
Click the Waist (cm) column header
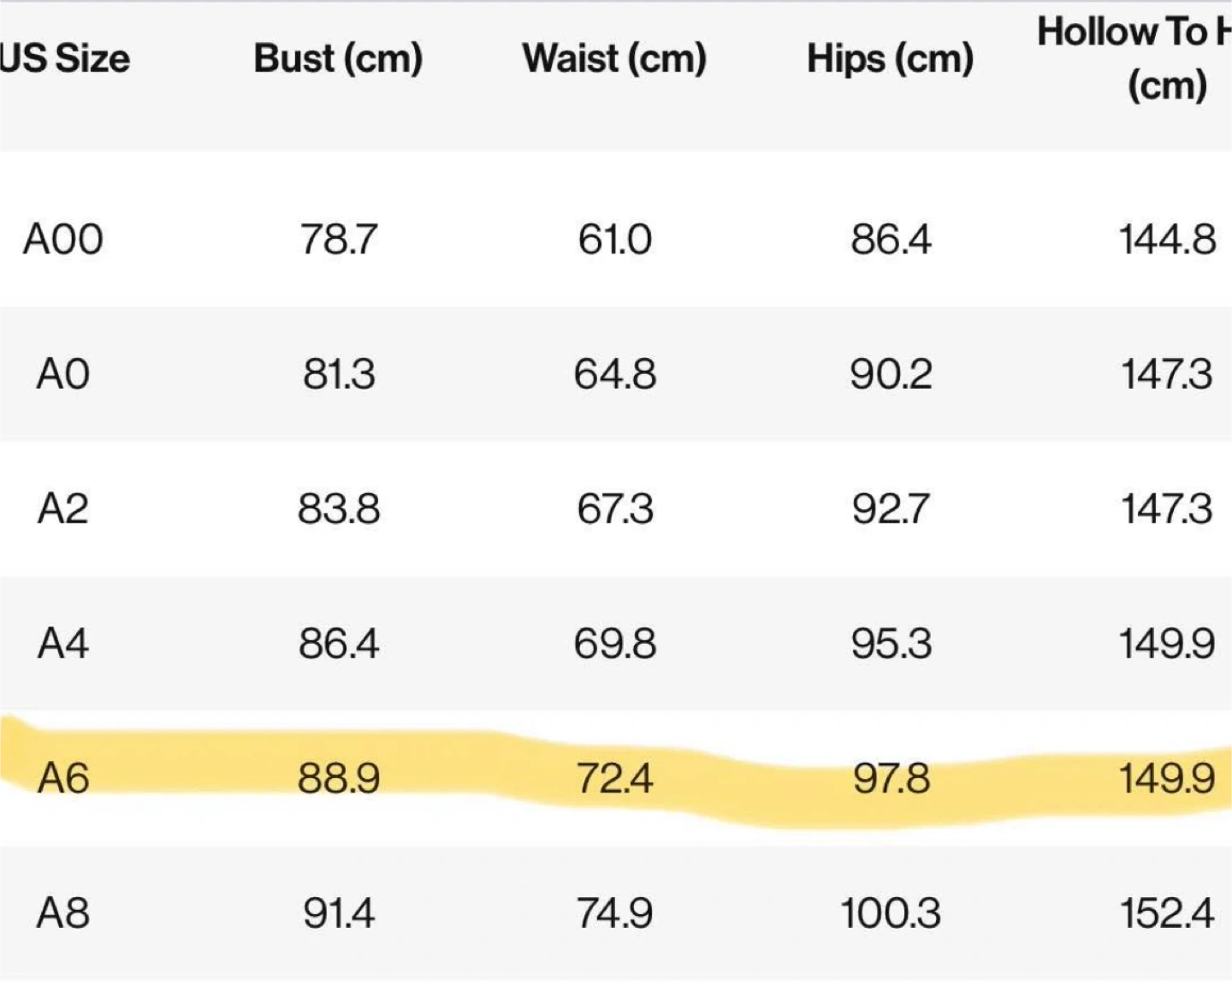pos(614,59)
